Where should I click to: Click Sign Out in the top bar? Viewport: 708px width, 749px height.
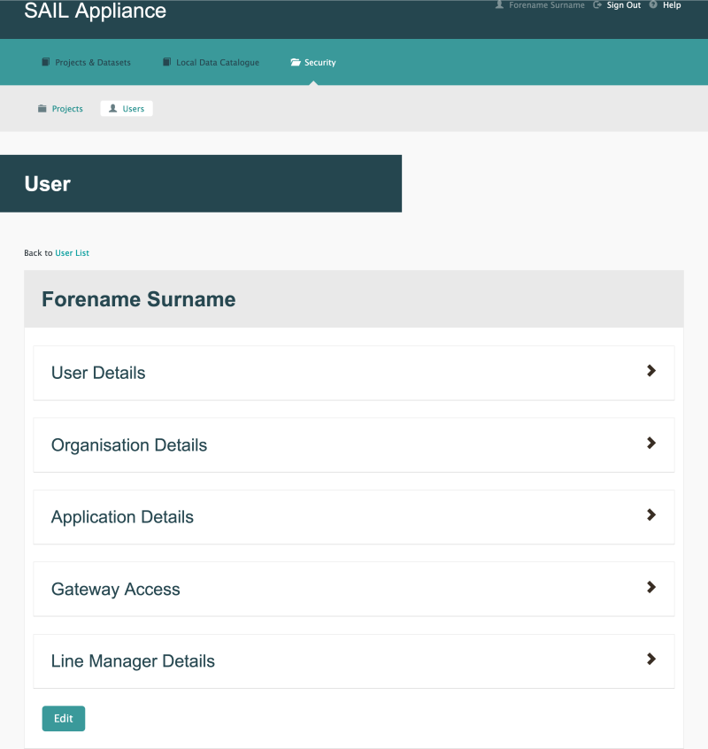pos(623,4)
